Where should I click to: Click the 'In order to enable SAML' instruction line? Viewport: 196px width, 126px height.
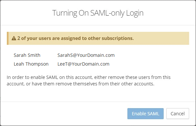(x=89, y=77)
